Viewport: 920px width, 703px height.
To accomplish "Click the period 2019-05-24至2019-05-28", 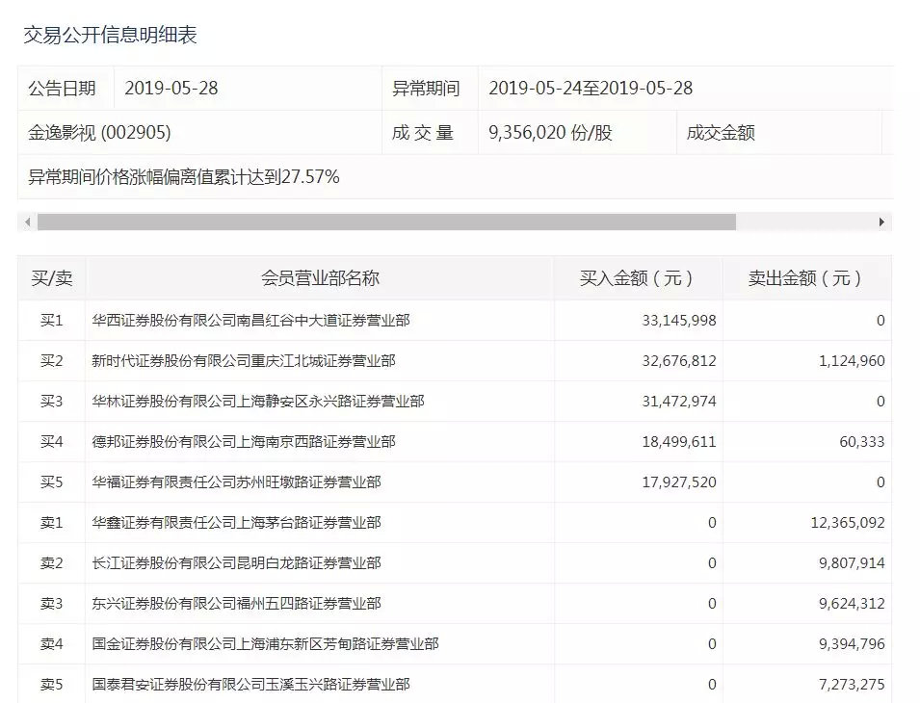I will (591, 88).
